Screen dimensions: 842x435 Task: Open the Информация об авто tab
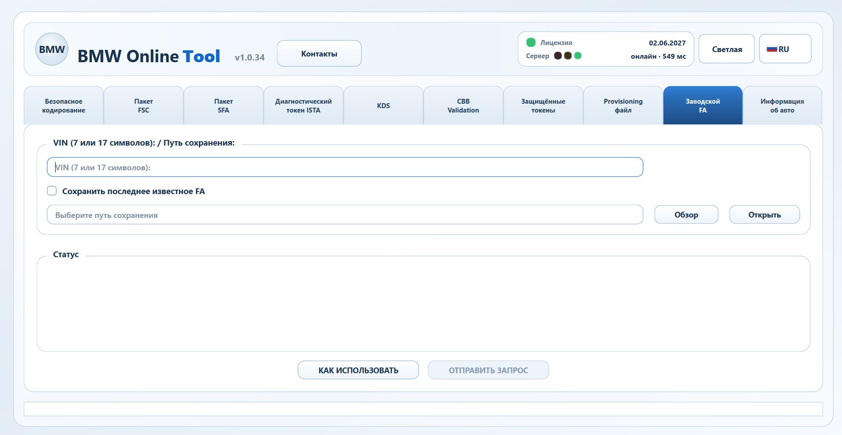(782, 106)
